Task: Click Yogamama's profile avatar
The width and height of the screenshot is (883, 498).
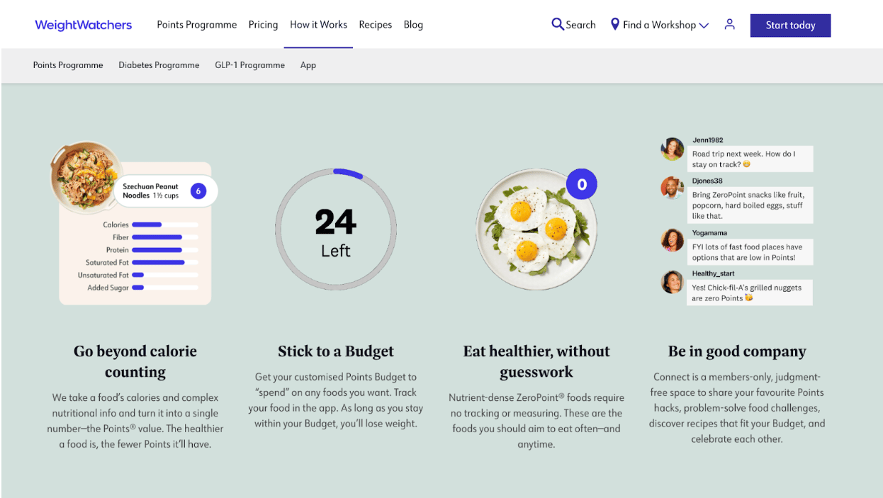Action: coord(672,240)
